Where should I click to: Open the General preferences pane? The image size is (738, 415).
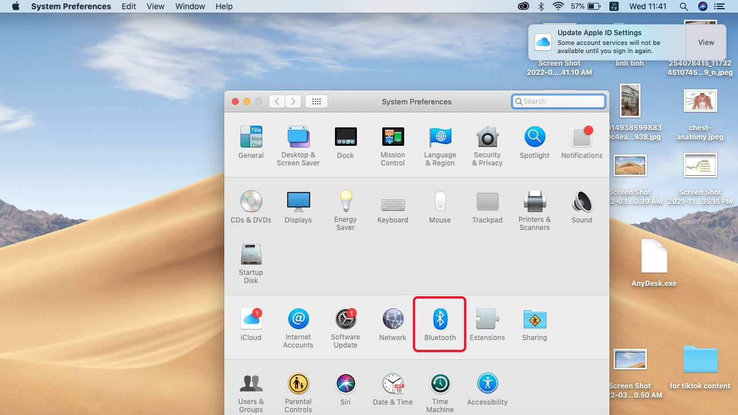[x=251, y=142]
